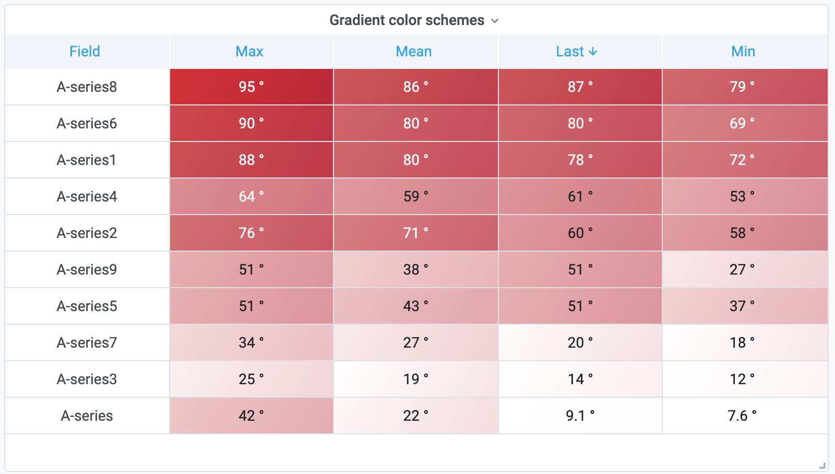The height and width of the screenshot is (474, 835).
Task: Select the 42° Max cell
Action: (251, 416)
